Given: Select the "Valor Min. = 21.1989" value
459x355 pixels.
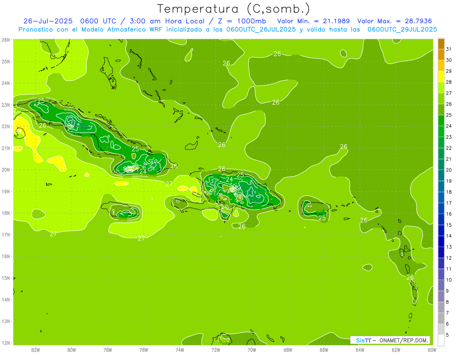Looking at the screenshot, I should 314,21.
